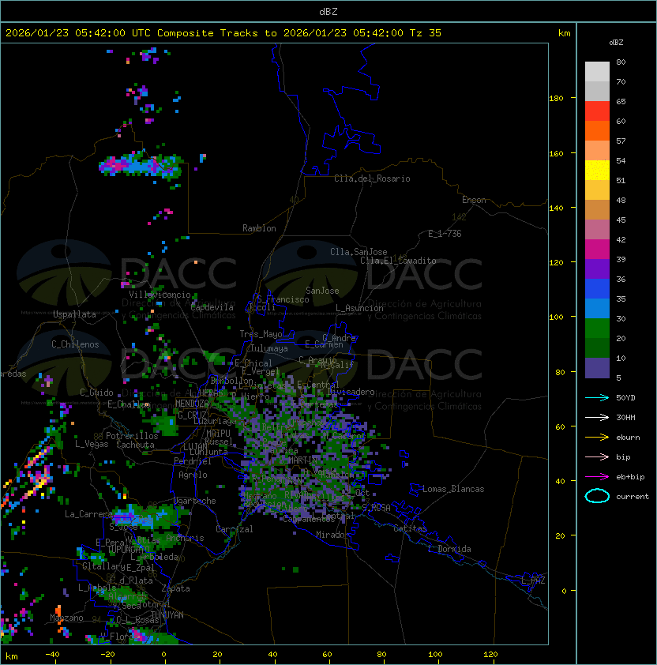This screenshot has height=665, width=657.
Task: Select the tan swatch between 45 and 48
Action: (597, 210)
